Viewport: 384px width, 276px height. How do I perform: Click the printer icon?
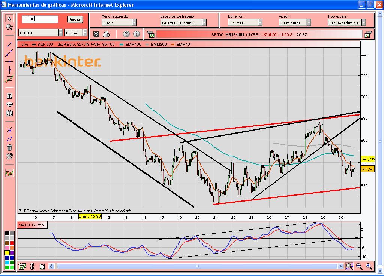pos(106,34)
